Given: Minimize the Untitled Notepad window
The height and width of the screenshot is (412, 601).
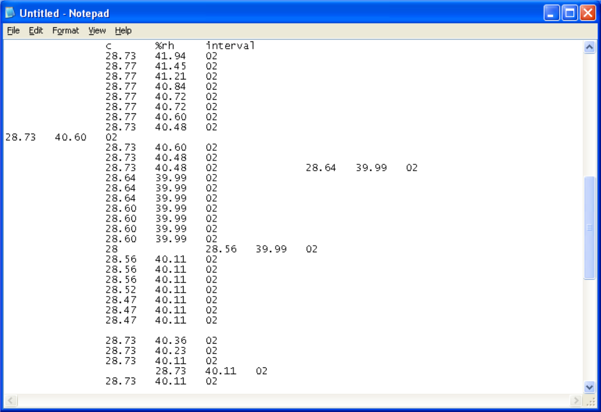Looking at the screenshot, I should click(x=551, y=13).
